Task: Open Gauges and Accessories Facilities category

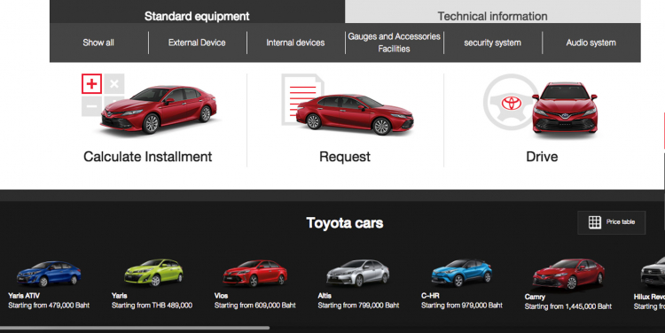Action: [394, 43]
